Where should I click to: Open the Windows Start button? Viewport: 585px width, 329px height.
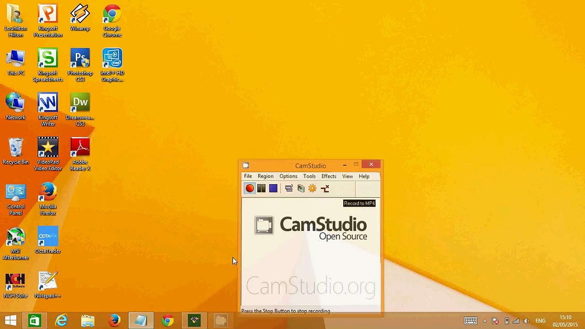tap(11, 320)
